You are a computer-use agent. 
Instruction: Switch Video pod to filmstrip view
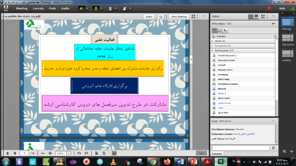pos(256,17)
